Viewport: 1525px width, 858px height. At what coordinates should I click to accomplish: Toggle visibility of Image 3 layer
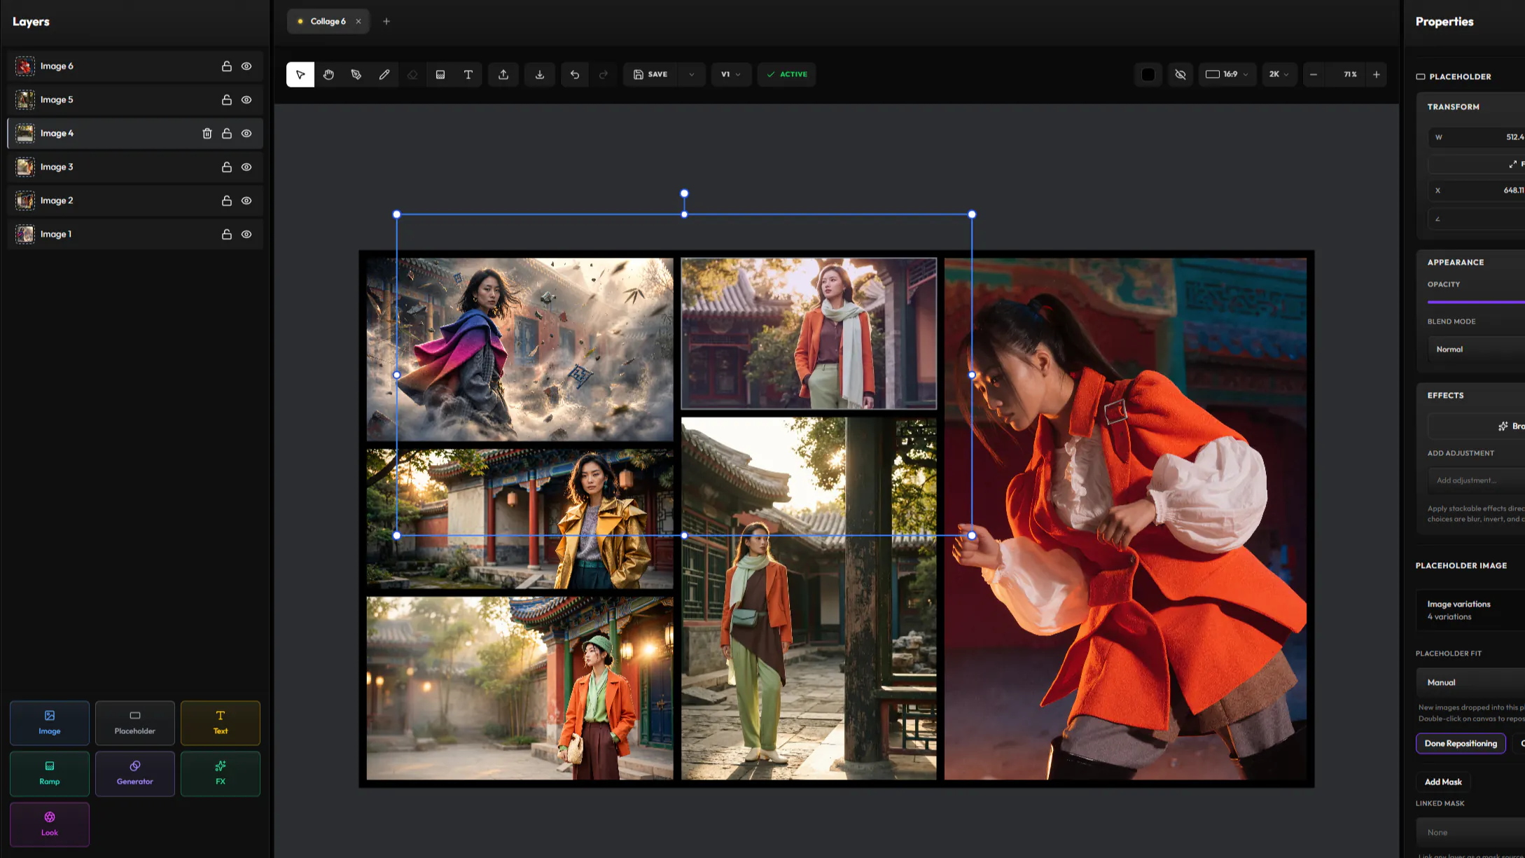246,167
